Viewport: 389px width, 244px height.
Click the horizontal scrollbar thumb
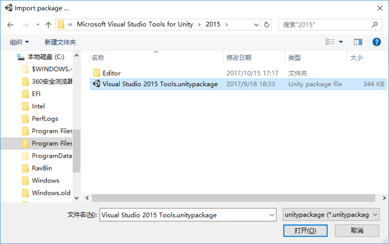pyautogui.click(x=233, y=198)
